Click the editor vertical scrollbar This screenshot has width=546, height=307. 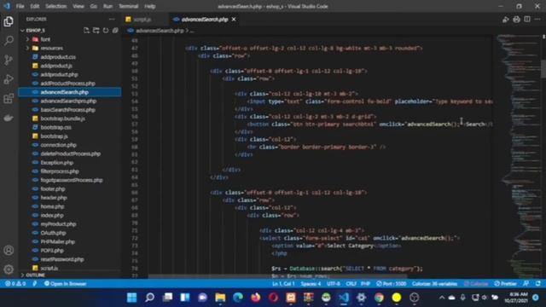pyautogui.click(x=543, y=69)
